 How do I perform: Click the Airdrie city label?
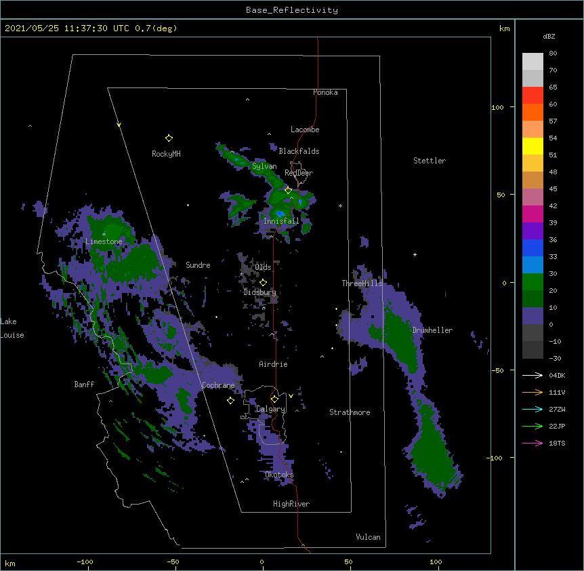(274, 364)
